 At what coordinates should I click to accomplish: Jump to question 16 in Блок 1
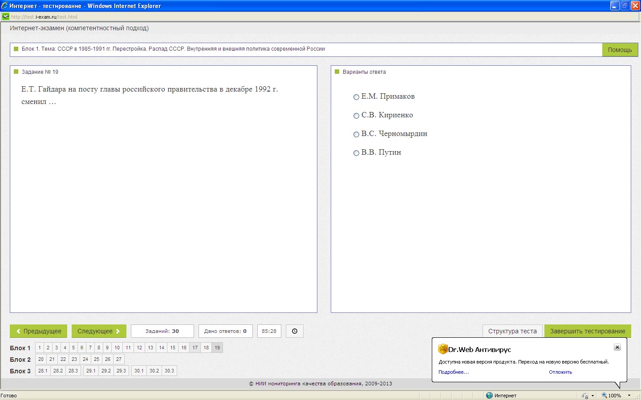point(184,348)
